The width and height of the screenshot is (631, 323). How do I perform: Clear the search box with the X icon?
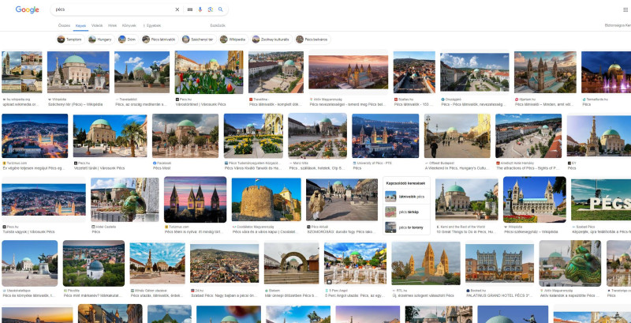click(177, 9)
